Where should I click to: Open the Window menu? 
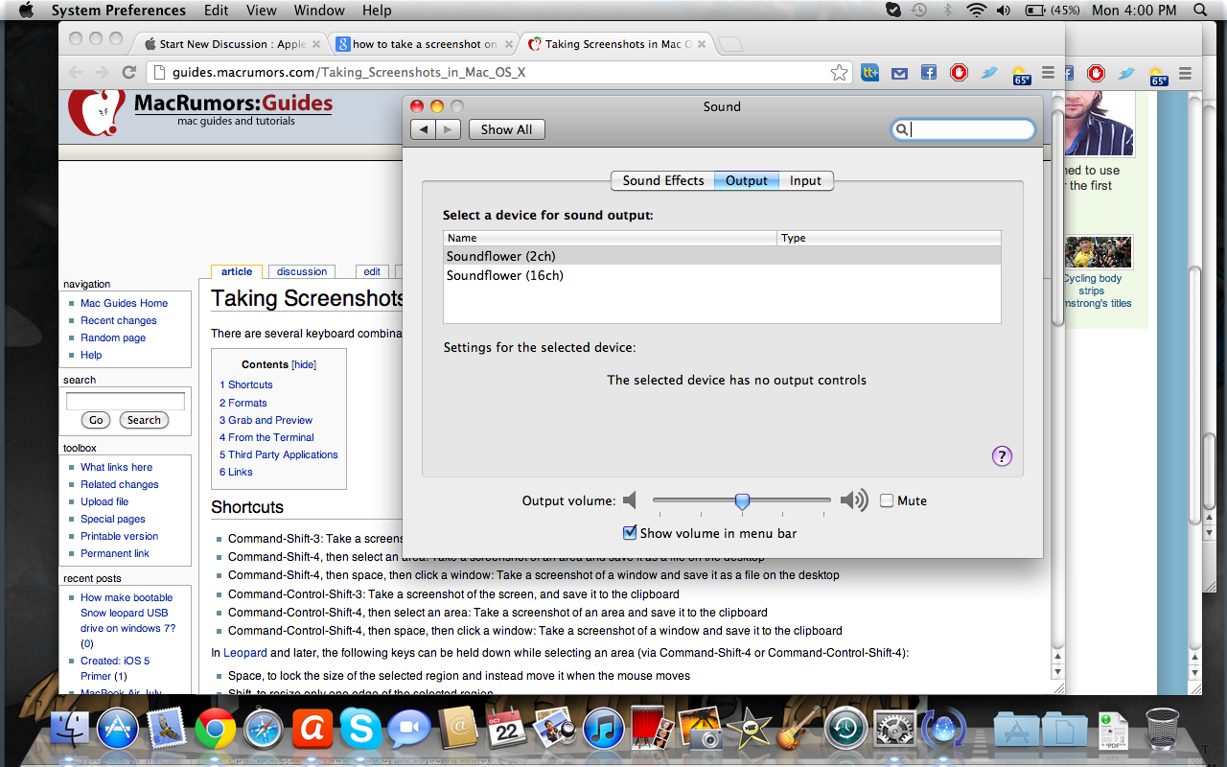pos(319,11)
